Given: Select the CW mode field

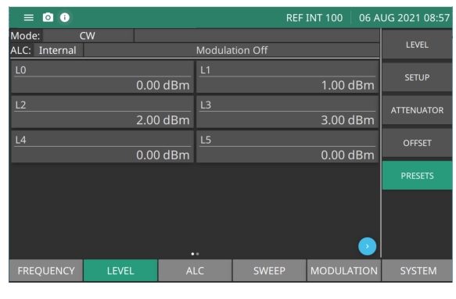Looking at the screenshot, I should [88, 36].
